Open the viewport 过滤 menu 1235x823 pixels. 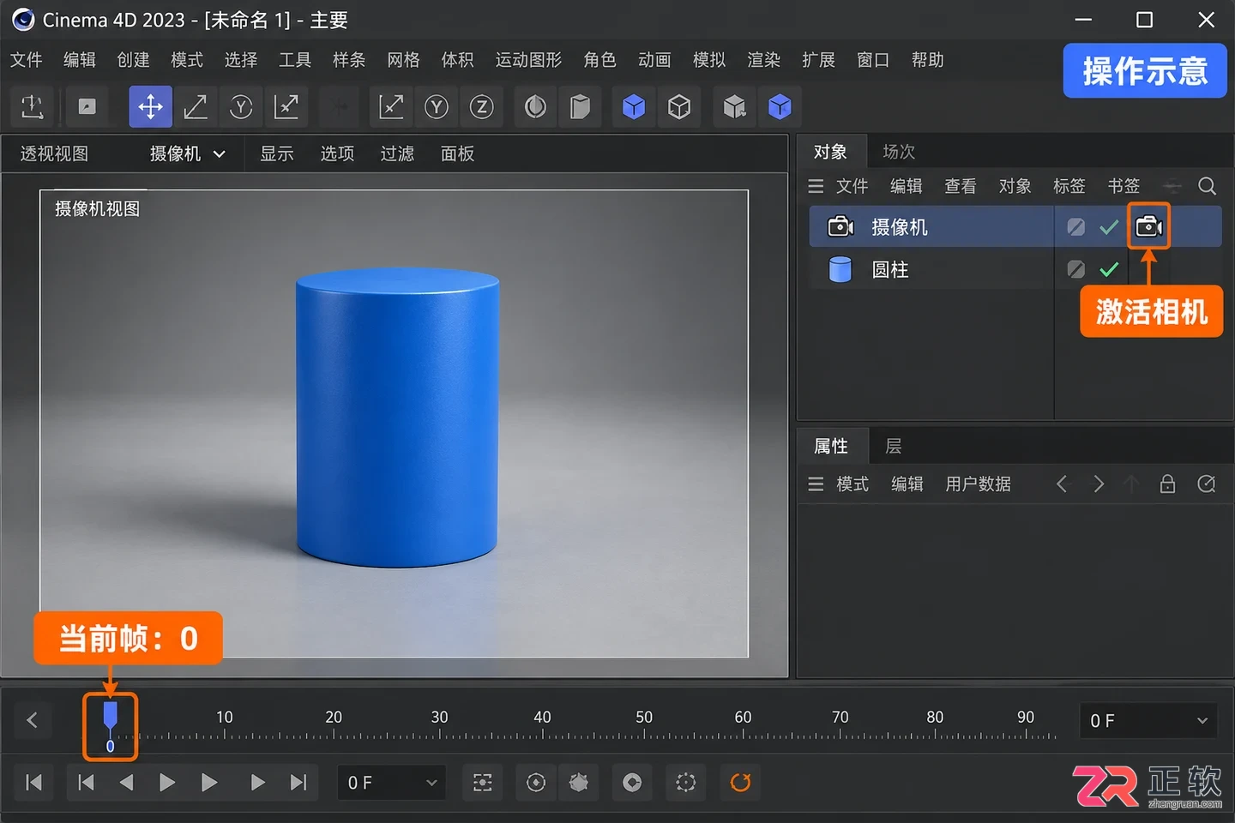[x=397, y=154]
